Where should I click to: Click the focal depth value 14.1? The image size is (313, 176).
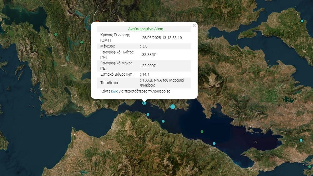[146, 74]
